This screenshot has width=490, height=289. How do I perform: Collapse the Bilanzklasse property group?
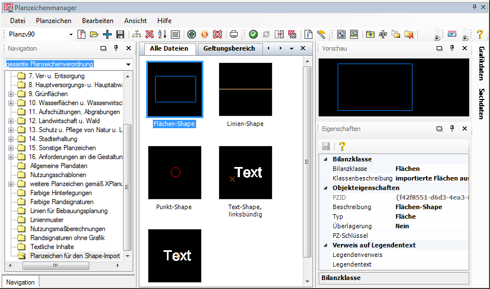coord(326,159)
